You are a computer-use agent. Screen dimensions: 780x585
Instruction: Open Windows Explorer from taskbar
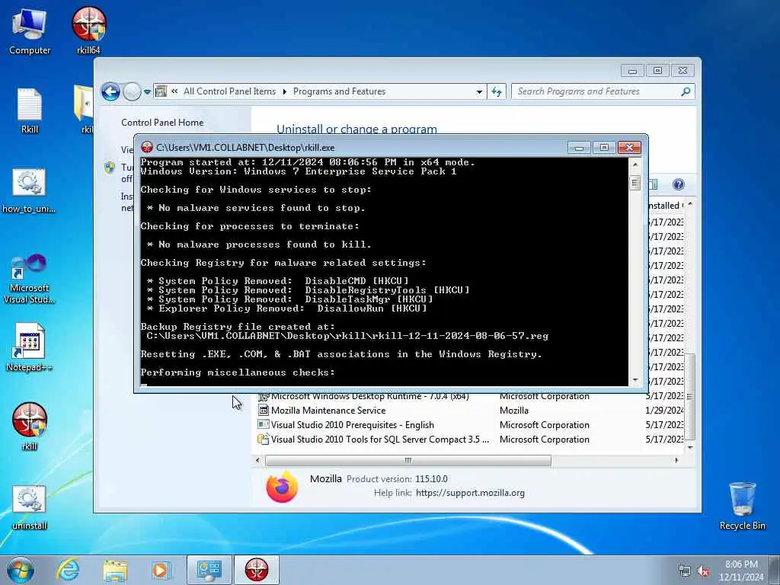pos(116,570)
